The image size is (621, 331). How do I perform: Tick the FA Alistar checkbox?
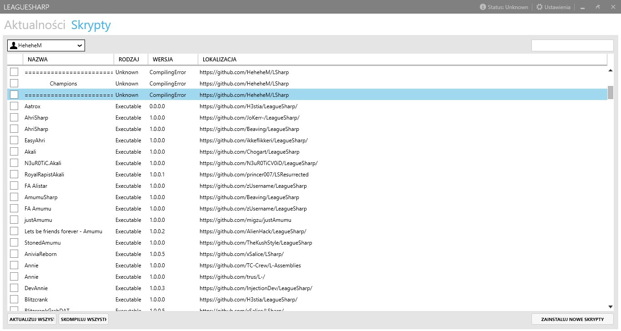(x=14, y=186)
